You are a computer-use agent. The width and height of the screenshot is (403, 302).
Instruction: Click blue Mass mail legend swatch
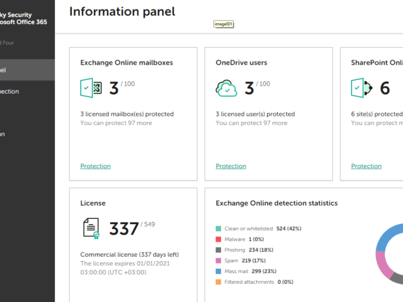pyautogui.click(x=219, y=271)
